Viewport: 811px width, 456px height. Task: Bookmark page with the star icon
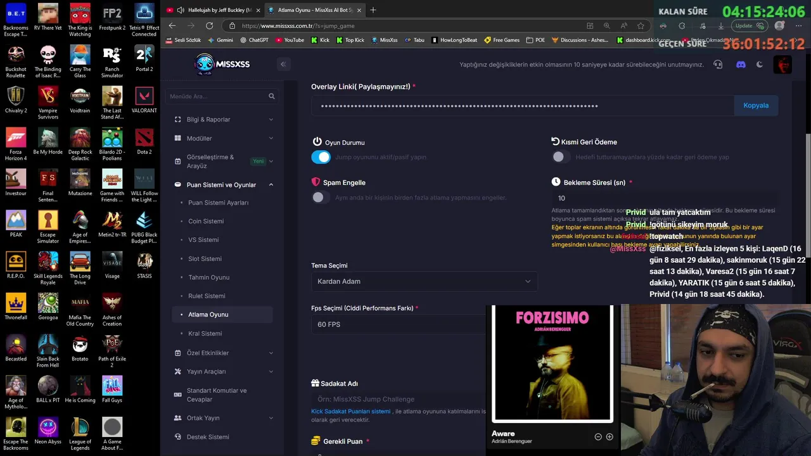coord(641,26)
